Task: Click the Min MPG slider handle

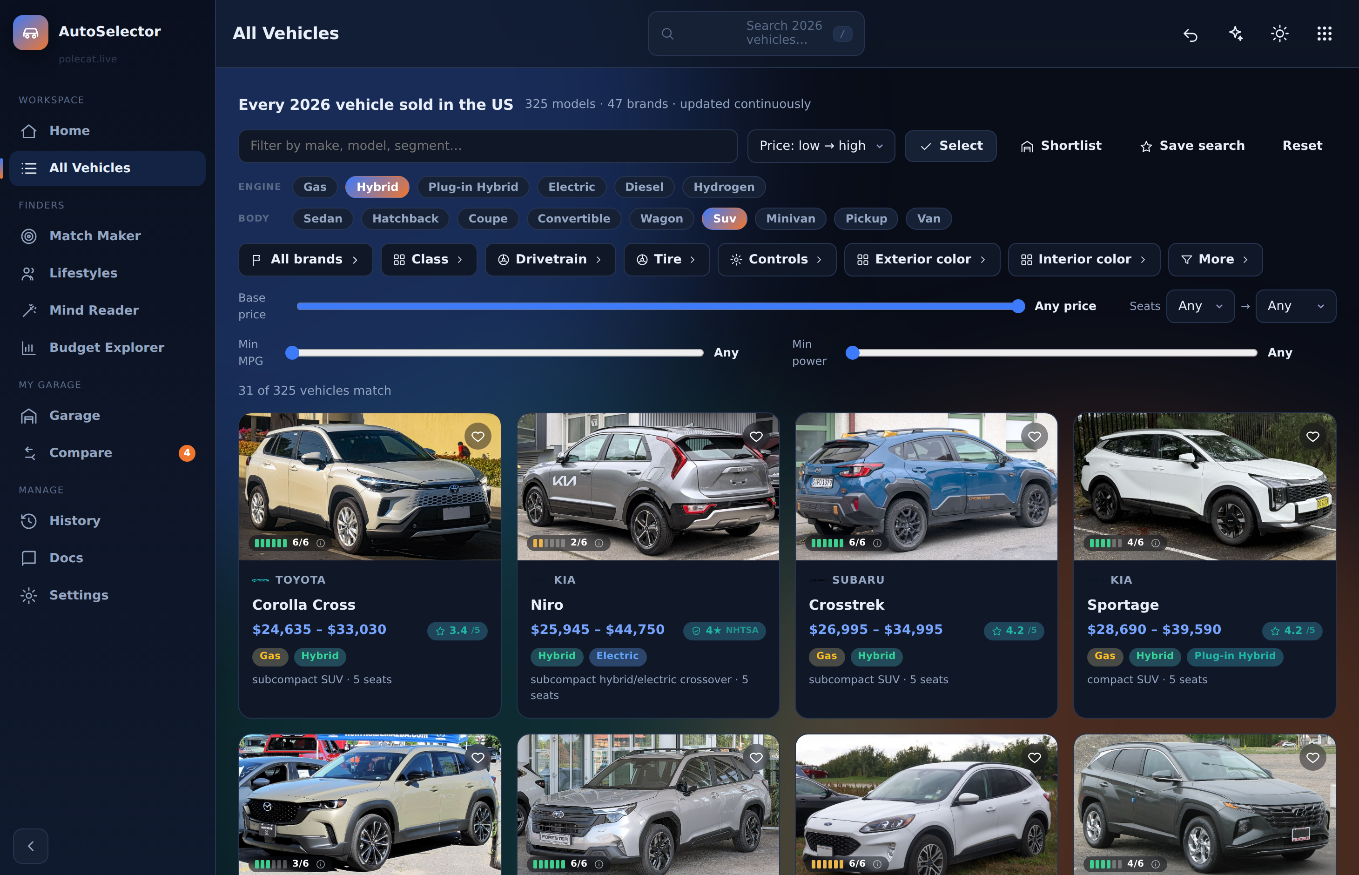Action: click(292, 353)
